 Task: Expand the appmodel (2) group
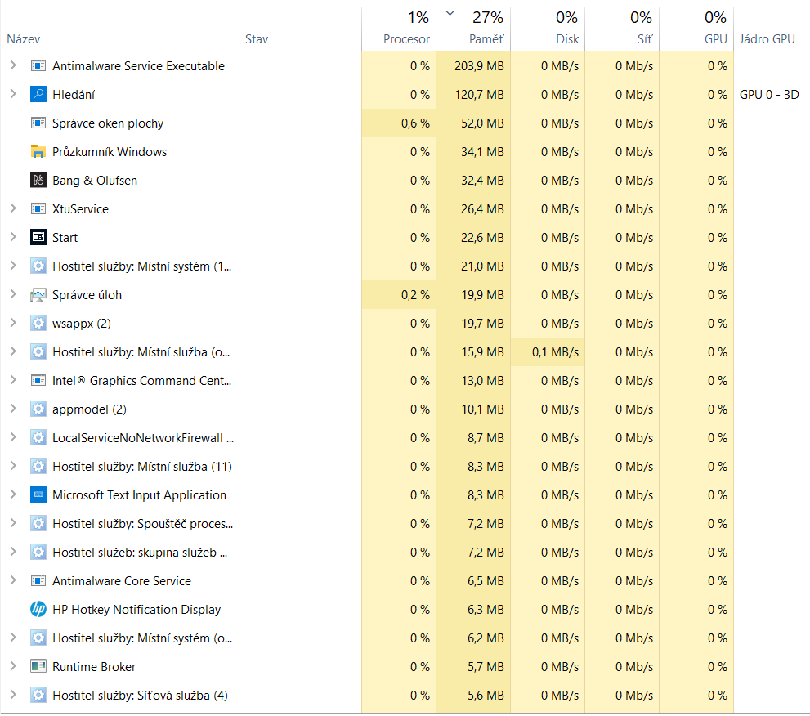tap(12, 409)
